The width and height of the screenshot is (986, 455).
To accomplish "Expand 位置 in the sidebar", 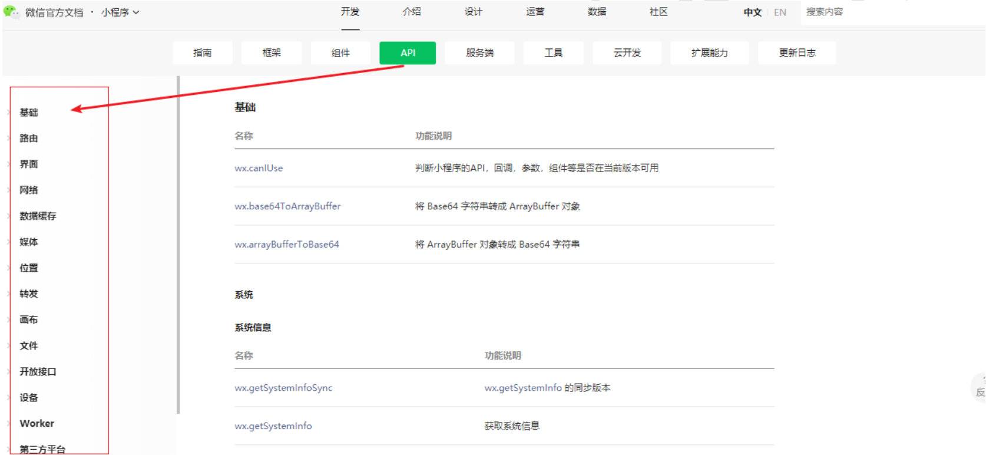I will pyautogui.click(x=29, y=268).
